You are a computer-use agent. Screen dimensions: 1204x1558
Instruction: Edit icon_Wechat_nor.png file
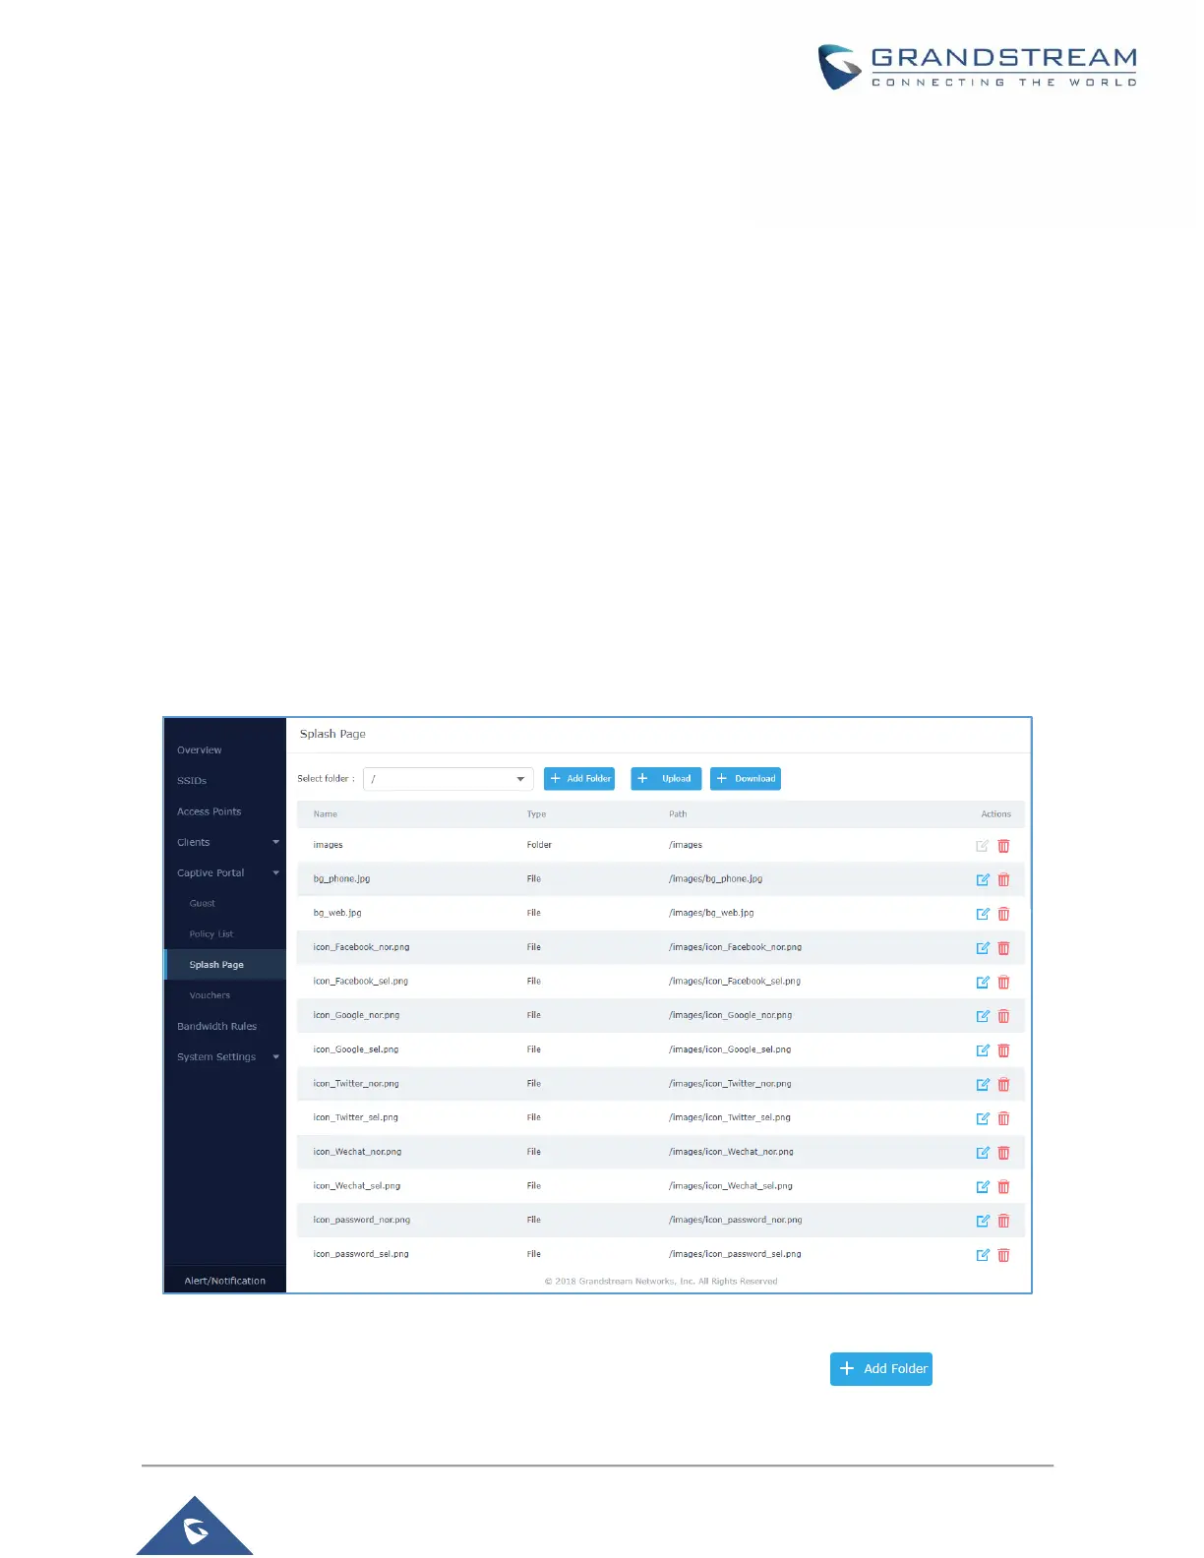(x=982, y=1153)
